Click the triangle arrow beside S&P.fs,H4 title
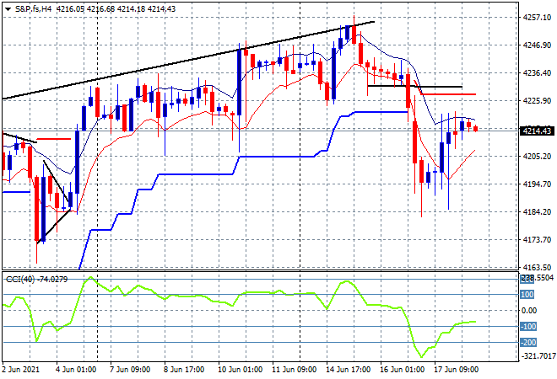 coord(8,9)
